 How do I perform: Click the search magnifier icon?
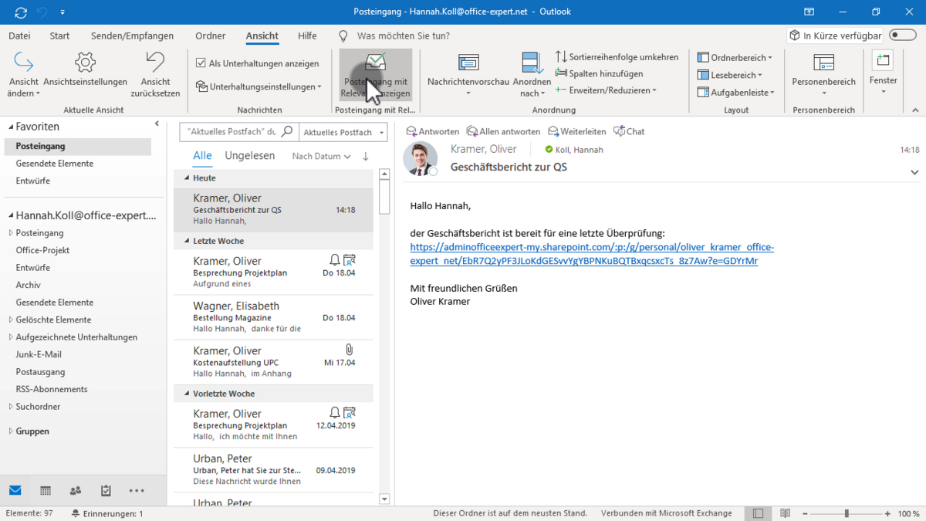point(287,132)
